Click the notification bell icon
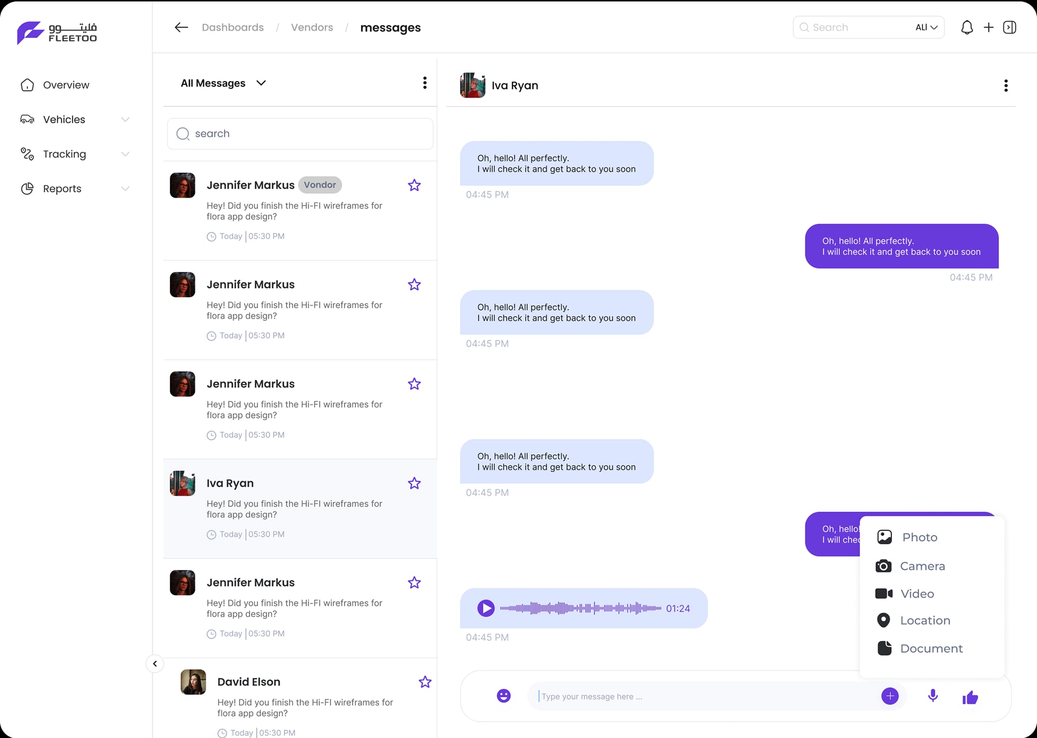The height and width of the screenshot is (738, 1037). pos(967,27)
